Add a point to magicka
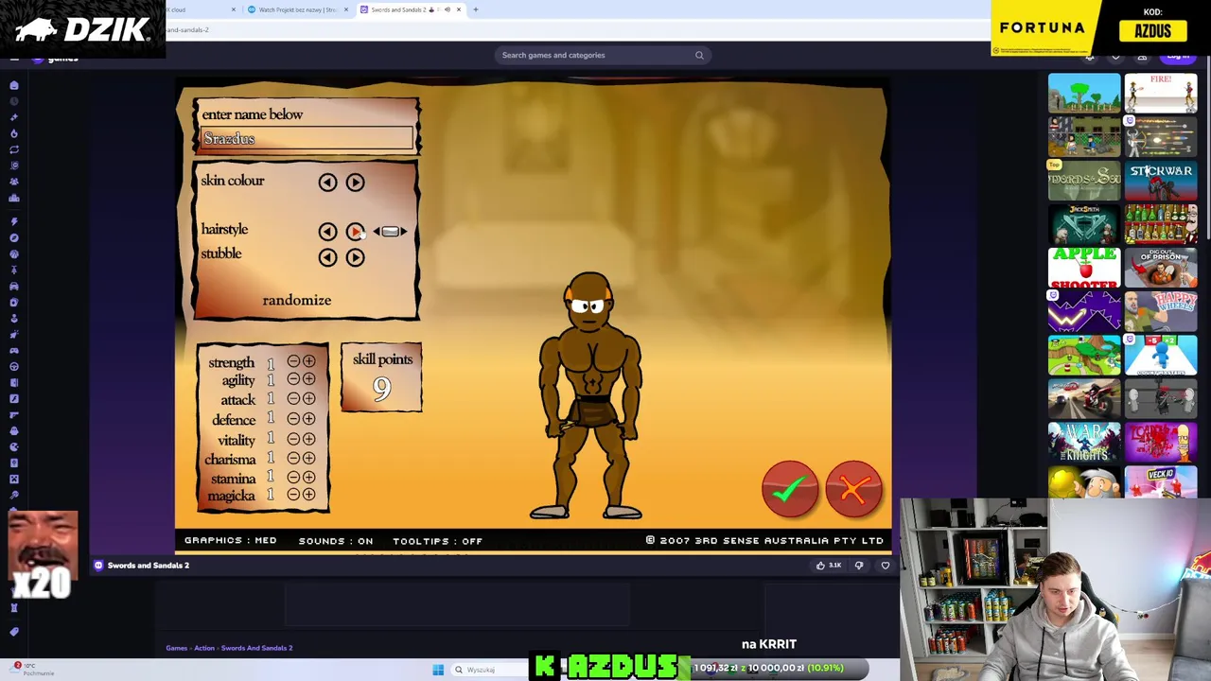1211x681 pixels. click(309, 495)
